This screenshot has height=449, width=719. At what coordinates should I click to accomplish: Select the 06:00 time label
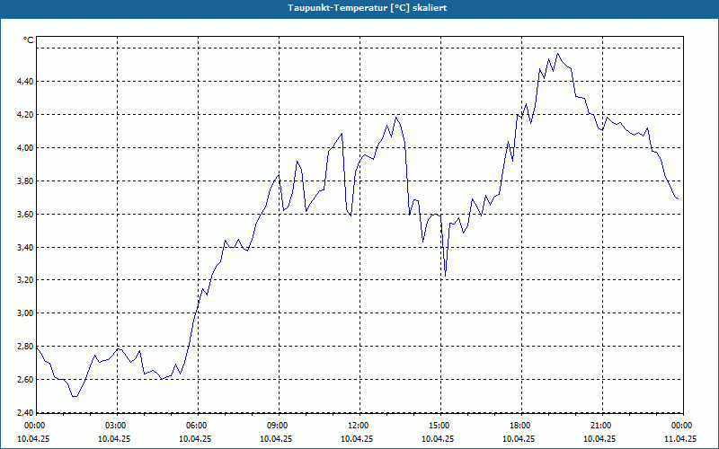point(198,426)
